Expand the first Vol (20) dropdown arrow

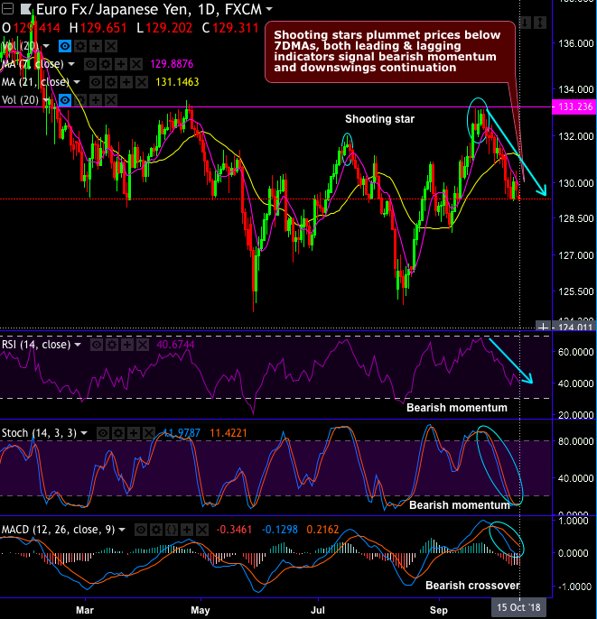46,46
